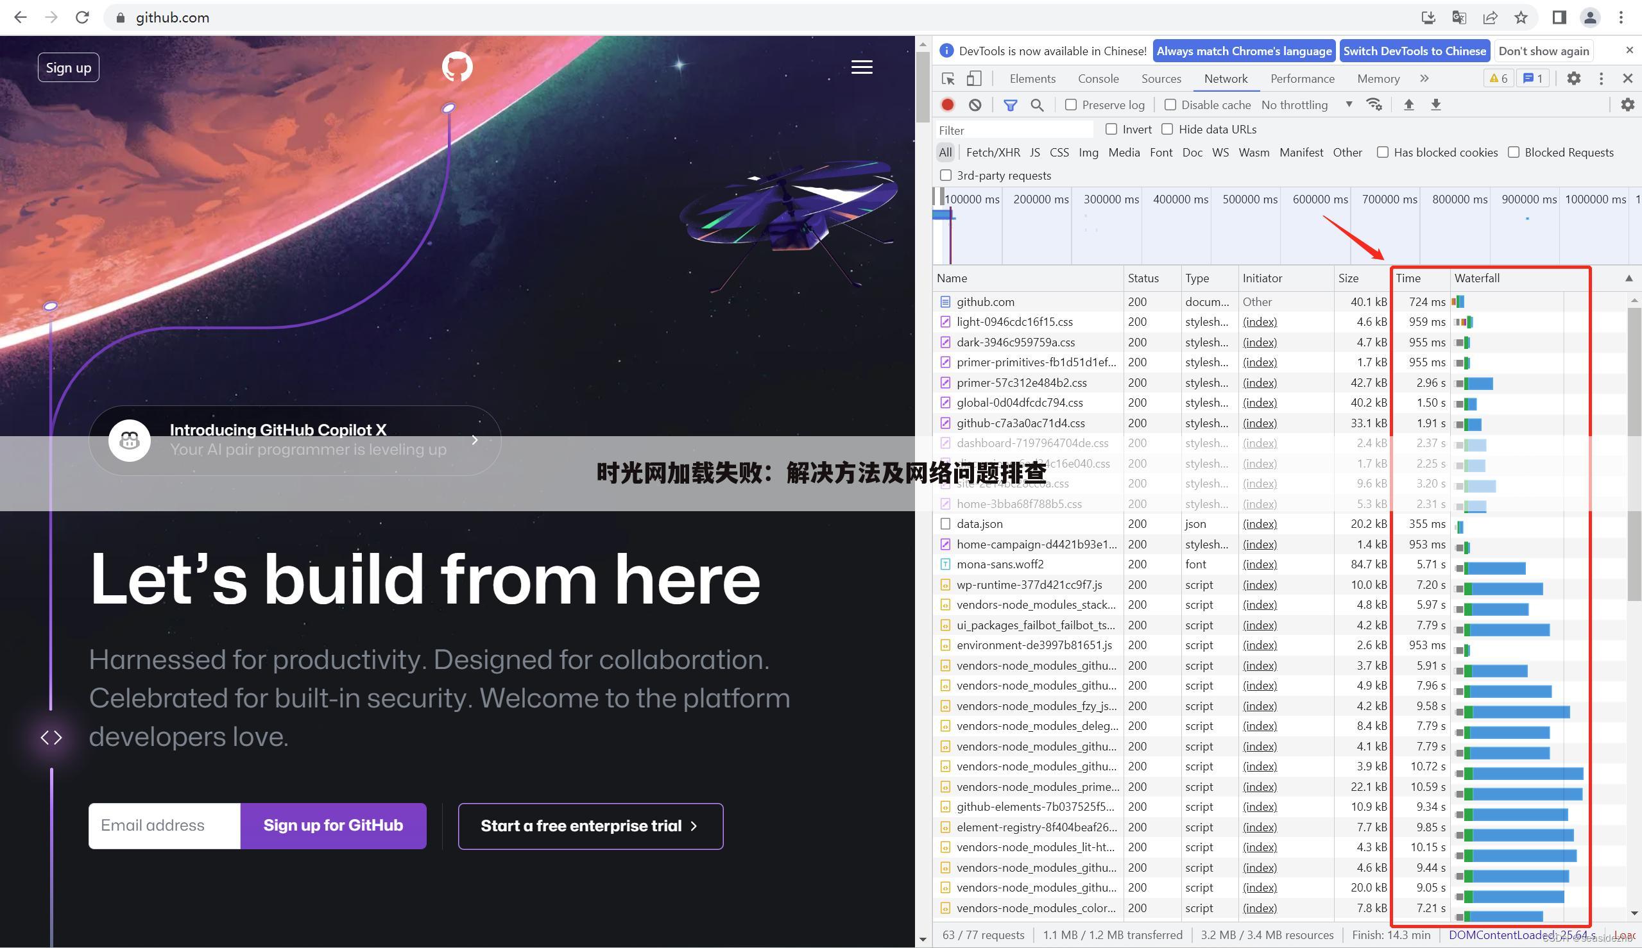This screenshot has width=1642, height=948.
Task: Open the No throttling dropdown
Action: (1306, 105)
